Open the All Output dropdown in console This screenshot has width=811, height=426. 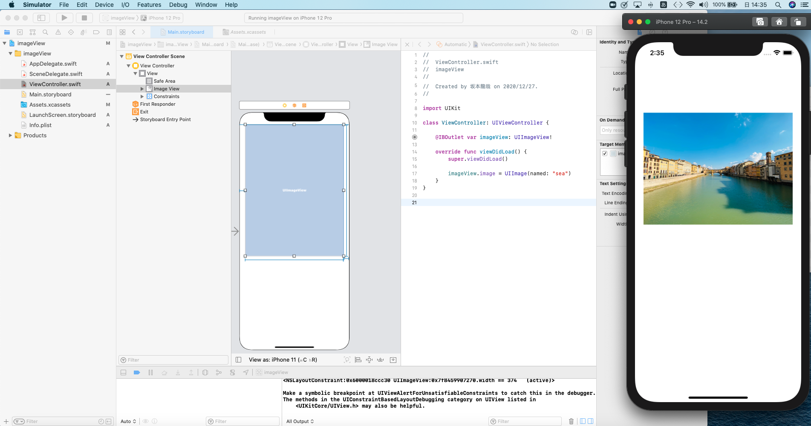coord(300,421)
